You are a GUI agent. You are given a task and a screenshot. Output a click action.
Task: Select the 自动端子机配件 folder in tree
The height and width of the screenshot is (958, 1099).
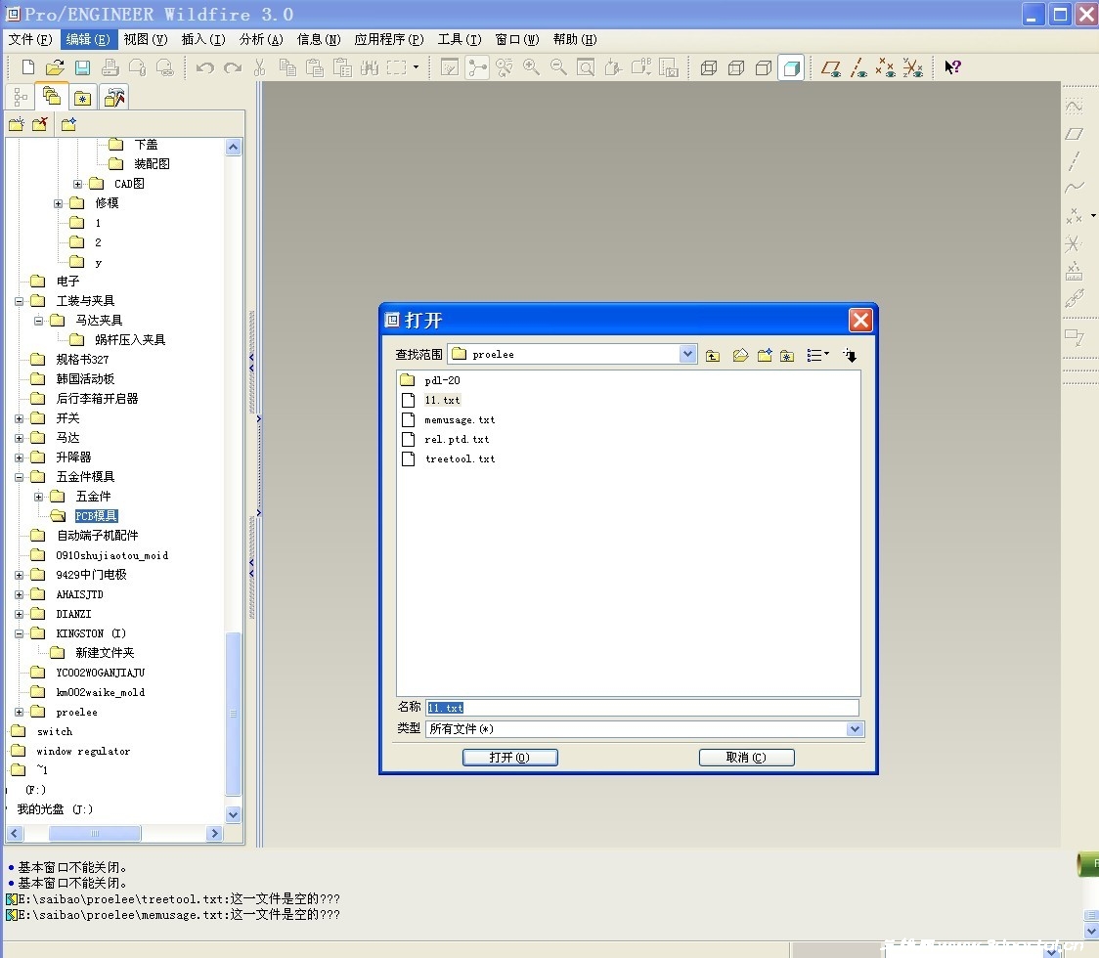pyautogui.click(x=98, y=536)
